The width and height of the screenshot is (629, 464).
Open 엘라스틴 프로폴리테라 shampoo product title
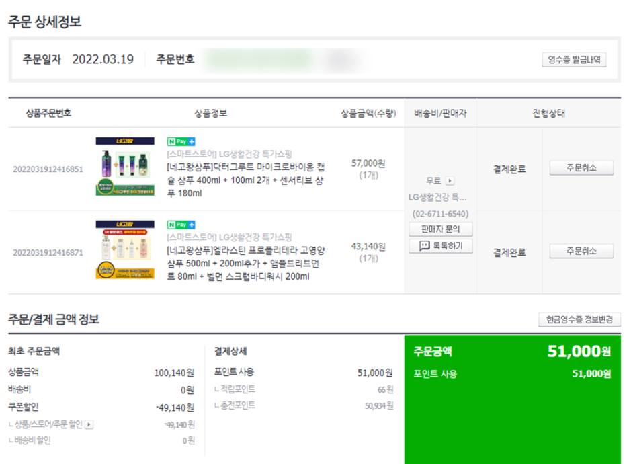point(245,264)
